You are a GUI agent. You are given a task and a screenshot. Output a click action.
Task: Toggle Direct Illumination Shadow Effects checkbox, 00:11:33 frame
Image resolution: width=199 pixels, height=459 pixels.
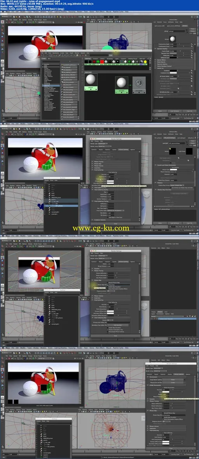point(163,419)
